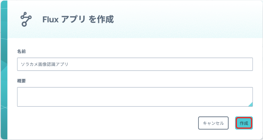Click the bottom node of the Flux icon
Screen dimensions: 263x140
point(24,24)
